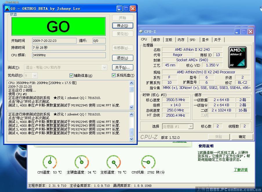Uncheck the 系统托盘(T) checkbox
This screenshot has width=262, height=192.
114,76
